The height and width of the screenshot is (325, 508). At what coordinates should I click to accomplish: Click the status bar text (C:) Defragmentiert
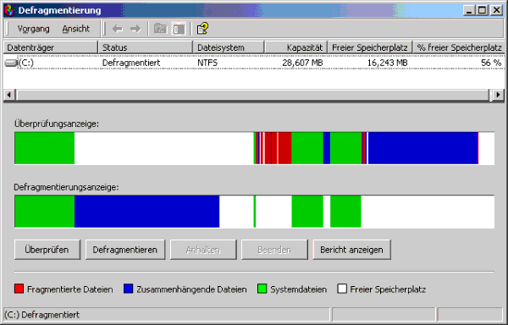41,315
